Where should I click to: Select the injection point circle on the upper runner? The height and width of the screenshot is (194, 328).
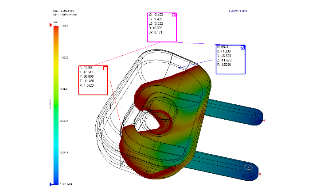click(x=253, y=120)
